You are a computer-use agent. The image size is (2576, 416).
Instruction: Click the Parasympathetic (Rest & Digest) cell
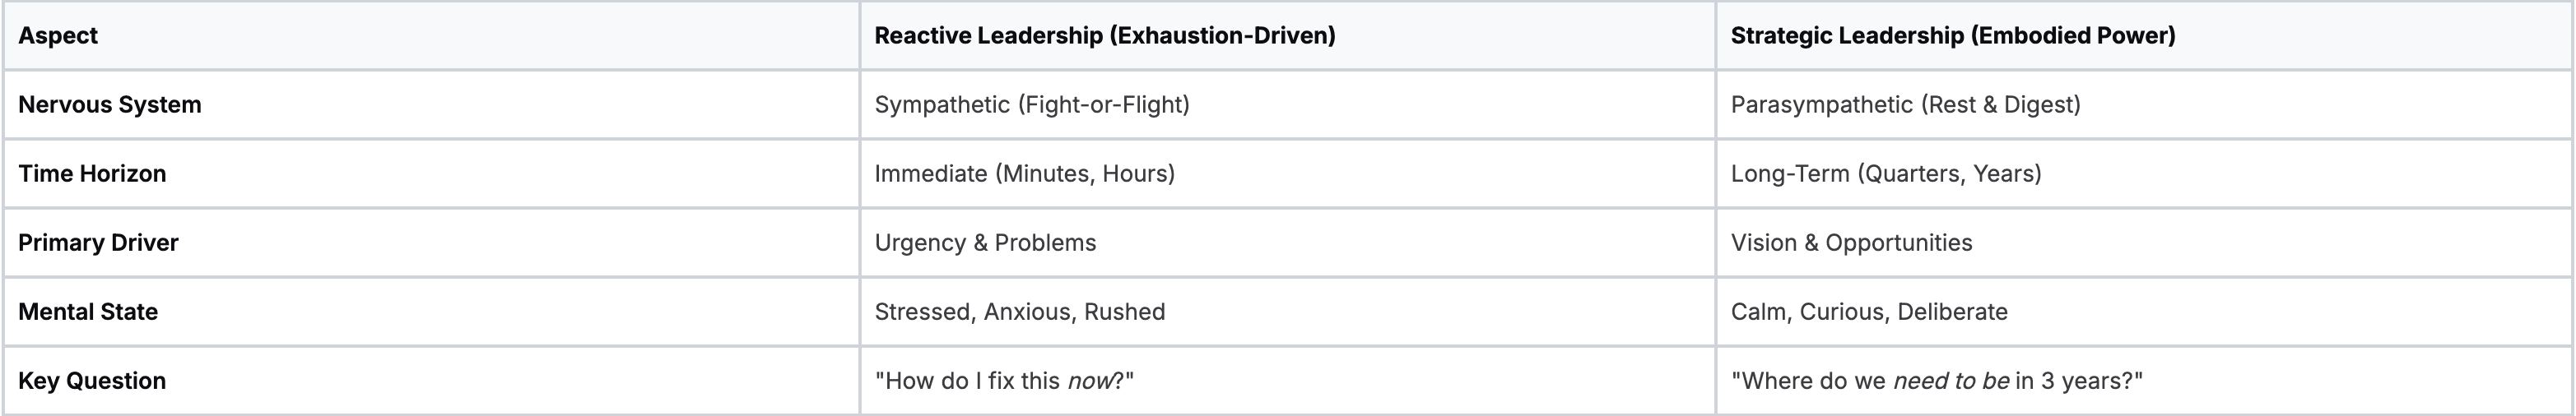click(1905, 105)
